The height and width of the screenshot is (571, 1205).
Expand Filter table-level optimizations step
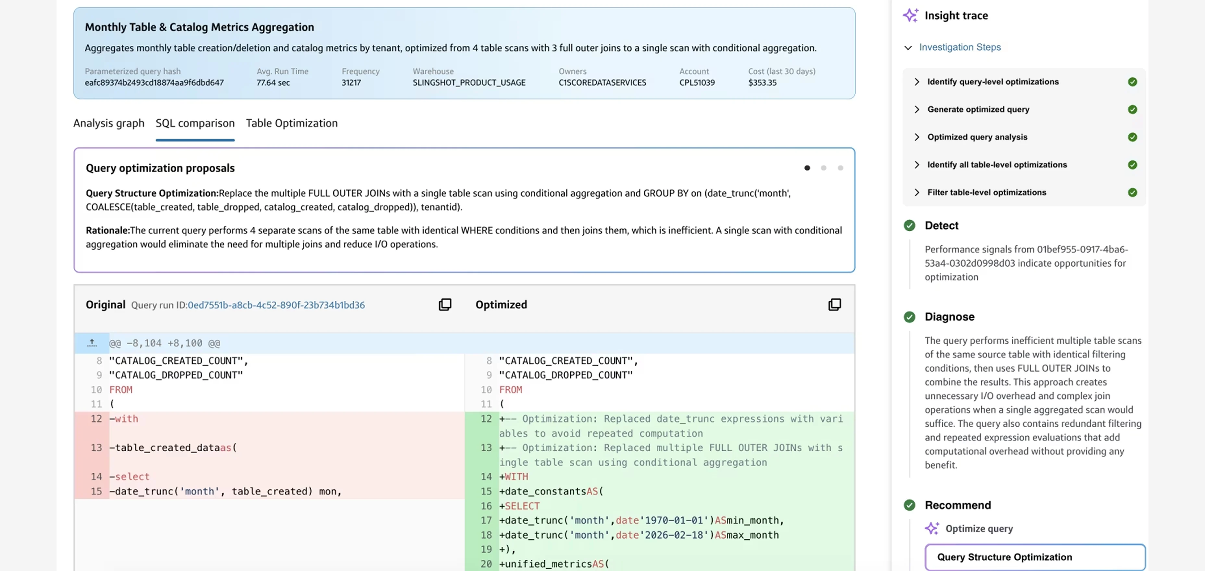[x=917, y=192]
